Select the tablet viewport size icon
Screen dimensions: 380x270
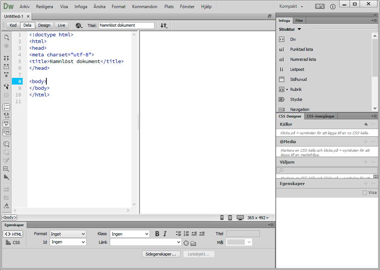(230, 218)
